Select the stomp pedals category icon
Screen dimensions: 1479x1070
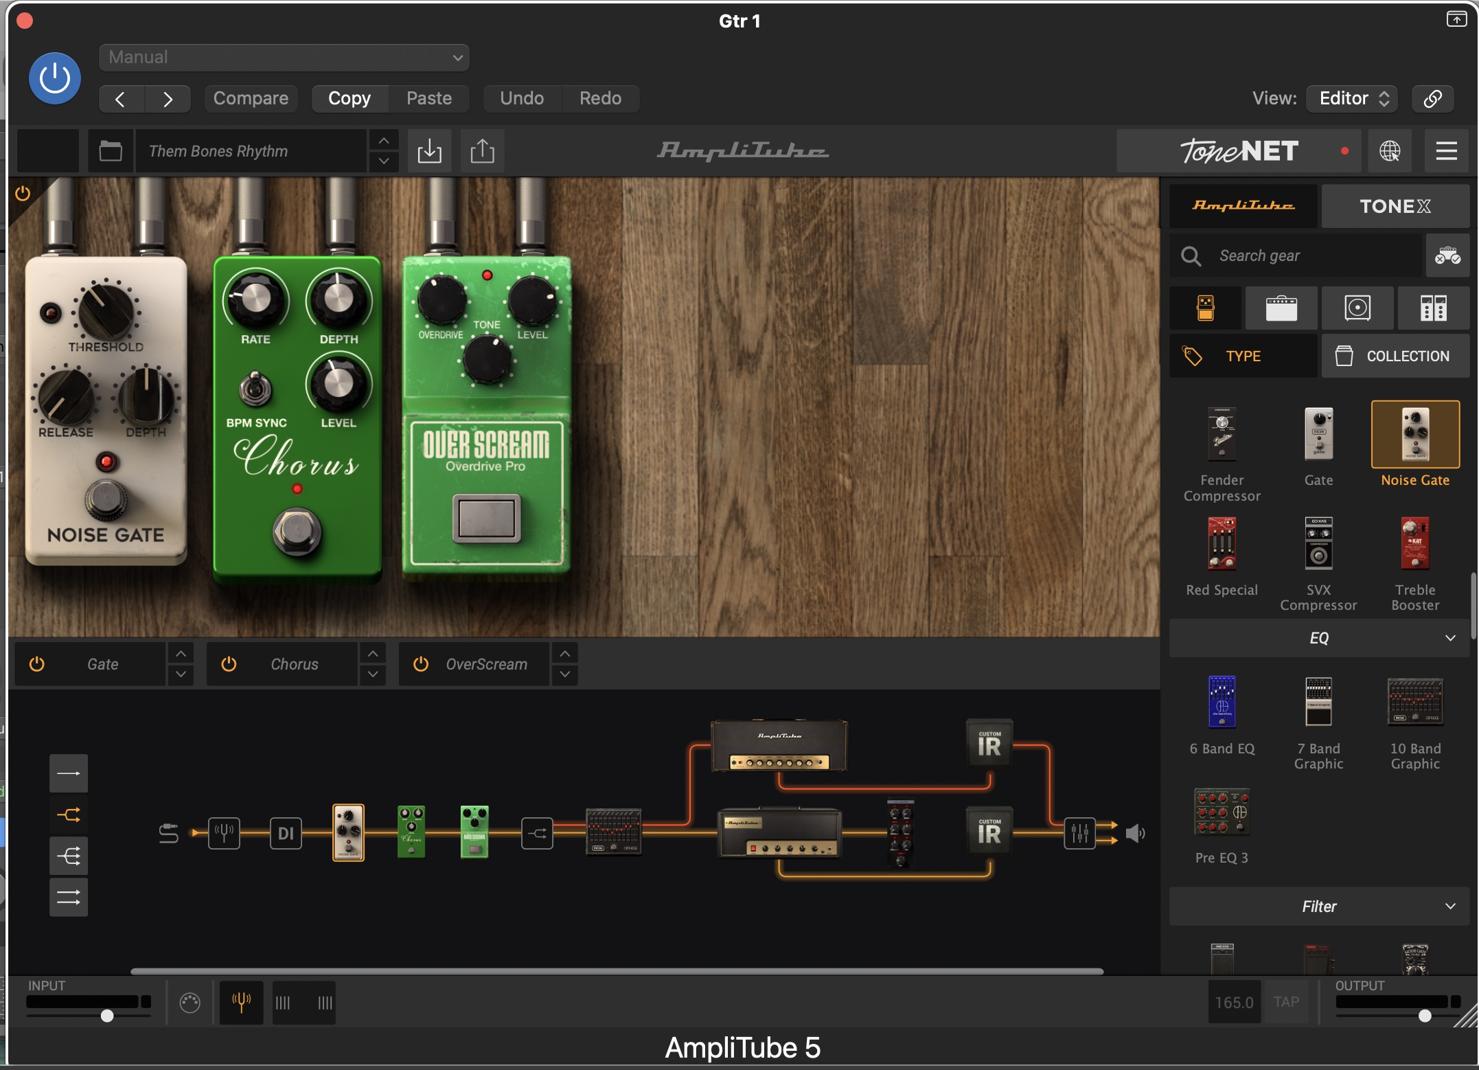coord(1205,308)
